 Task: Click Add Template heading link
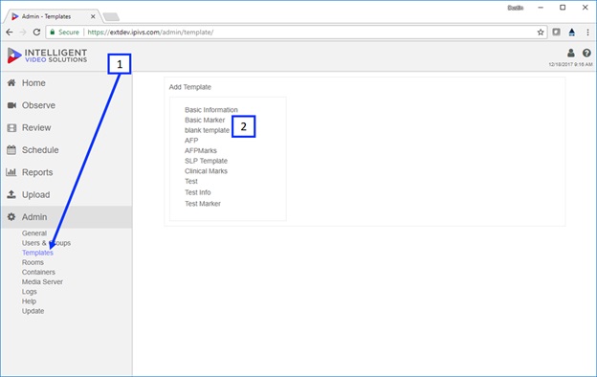click(x=190, y=87)
